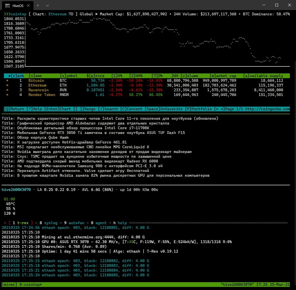
Task: Toggle favorite star for Bitcoin
Action: coord(7,81)
